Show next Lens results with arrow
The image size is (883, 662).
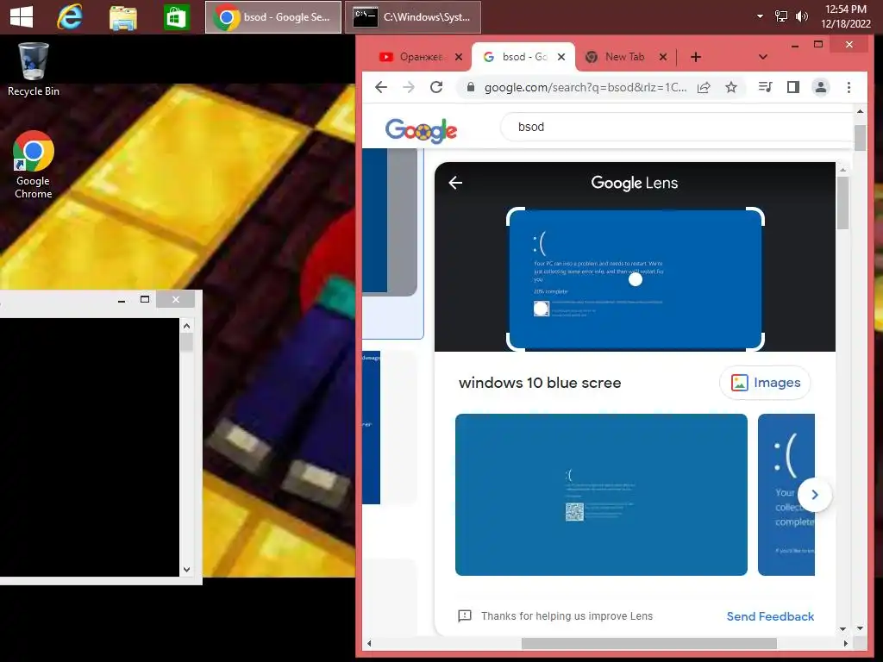point(814,495)
